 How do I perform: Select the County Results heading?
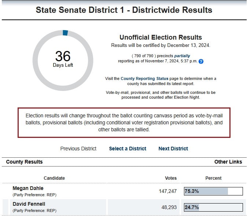click(x=24, y=162)
